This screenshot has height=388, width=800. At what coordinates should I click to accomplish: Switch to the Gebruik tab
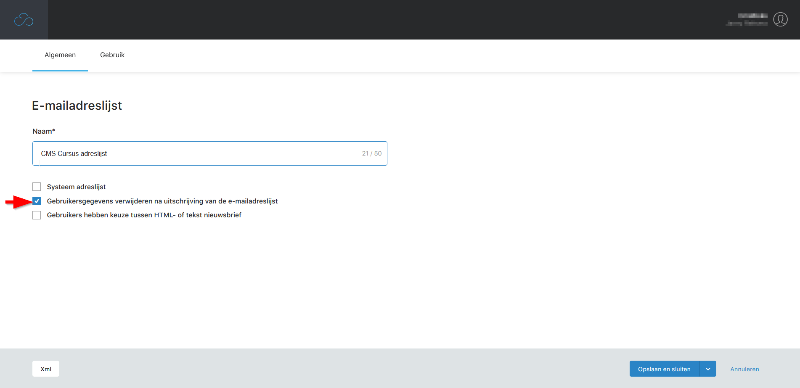coord(112,55)
